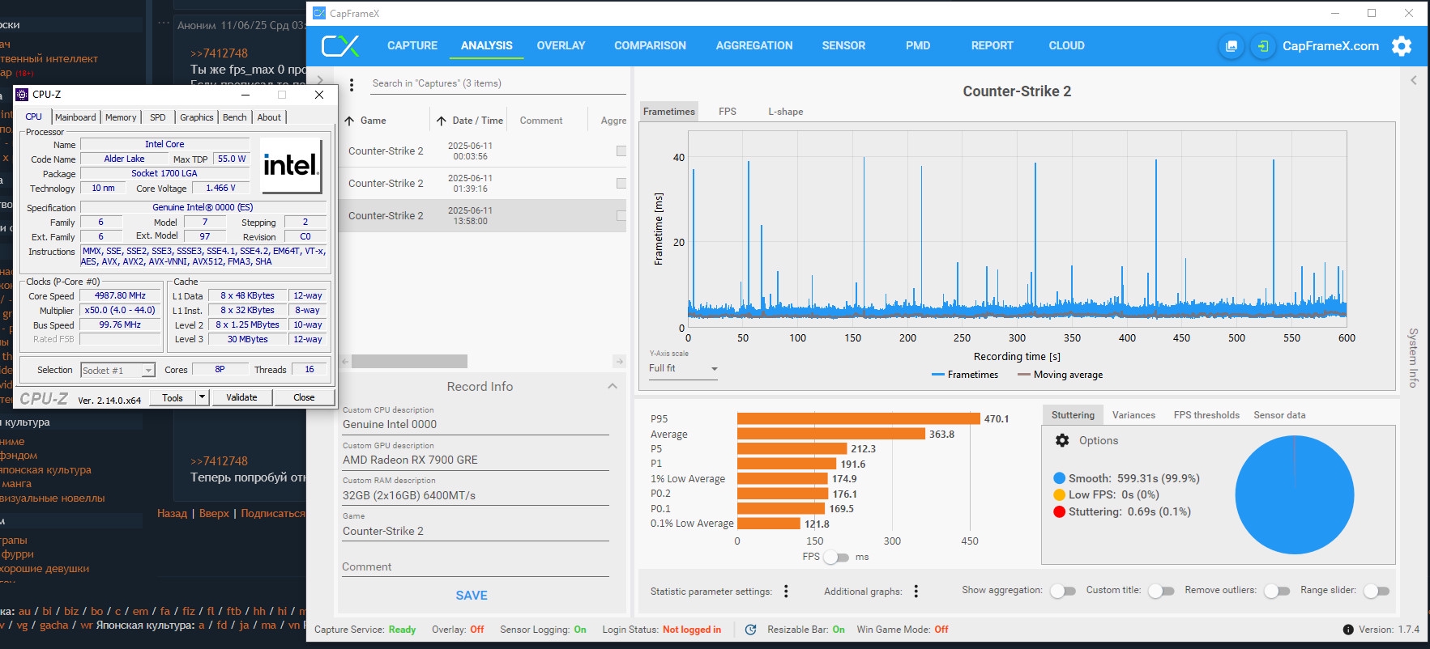The image size is (1430, 649).
Task: Enable Show aggregation switch
Action: tap(1063, 591)
